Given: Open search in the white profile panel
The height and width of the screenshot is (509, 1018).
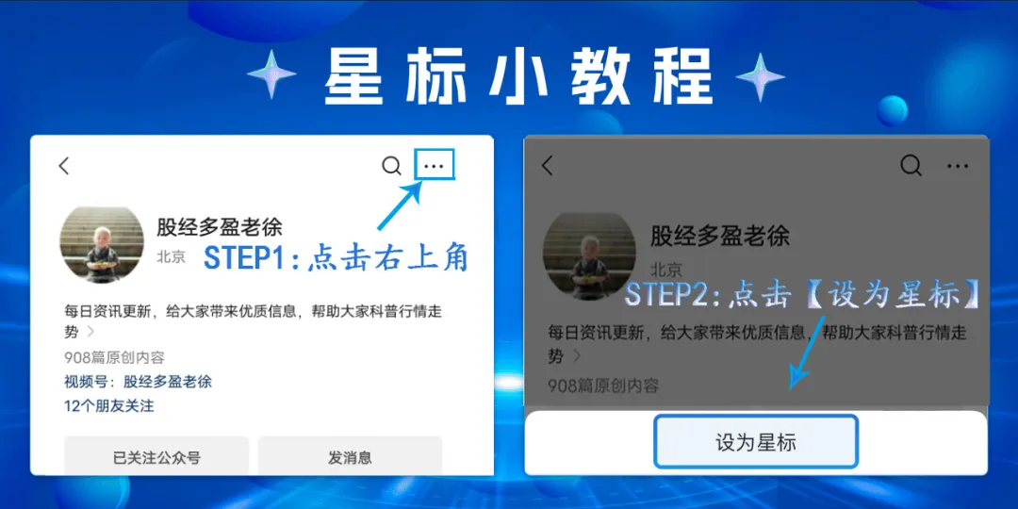Looking at the screenshot, I should (x=391, y=166).
